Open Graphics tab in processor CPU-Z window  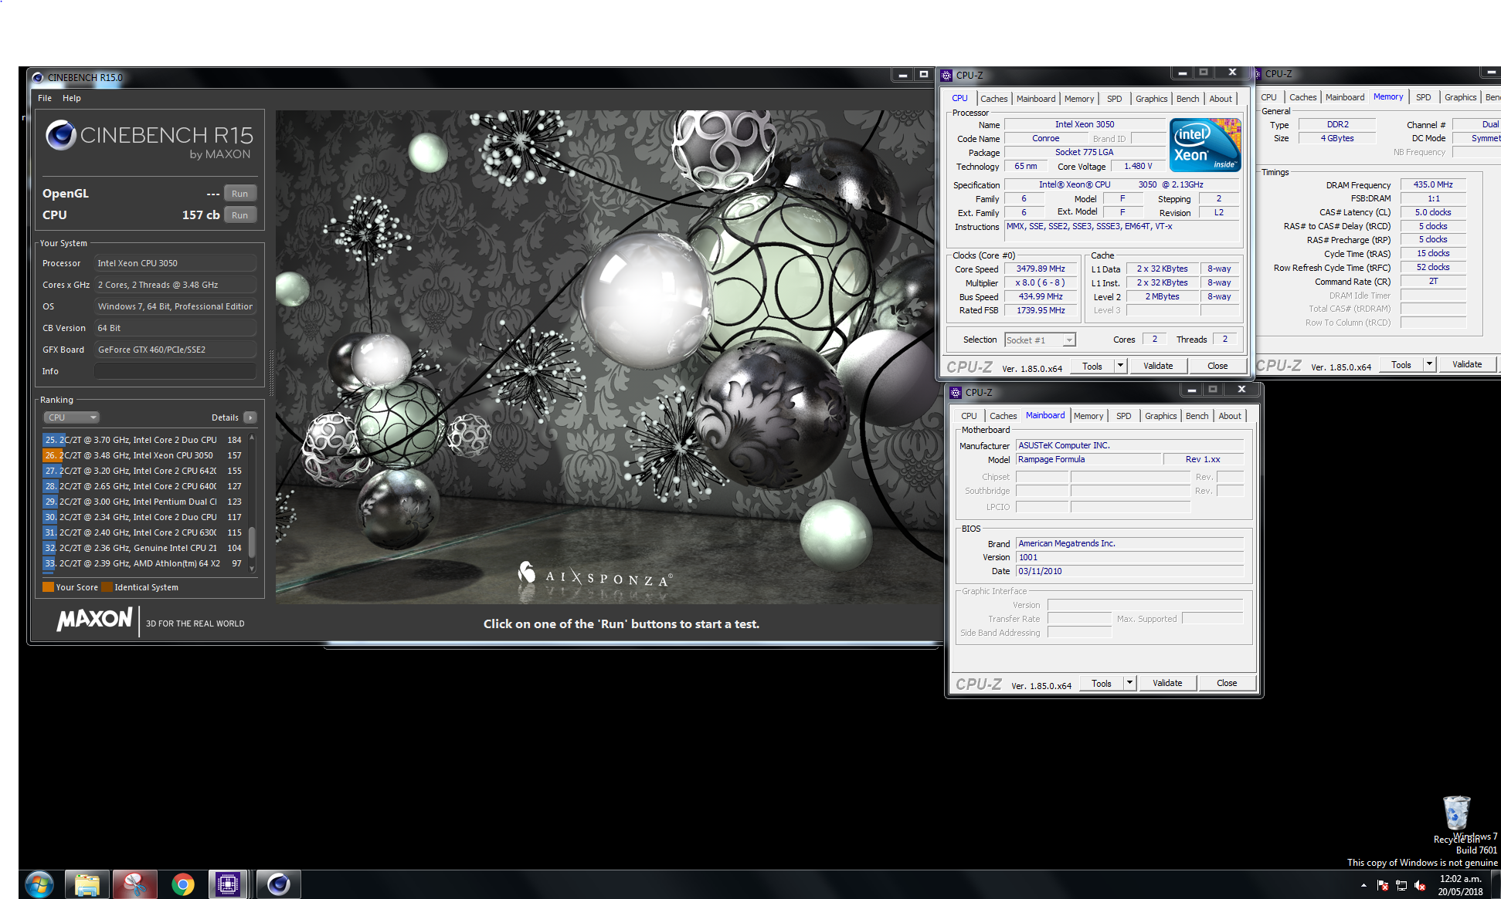pyautogui.click(x=1151, y=99)
